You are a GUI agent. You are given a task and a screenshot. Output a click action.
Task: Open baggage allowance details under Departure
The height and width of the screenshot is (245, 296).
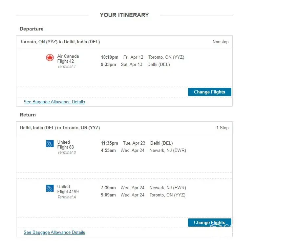pos(54,102)
